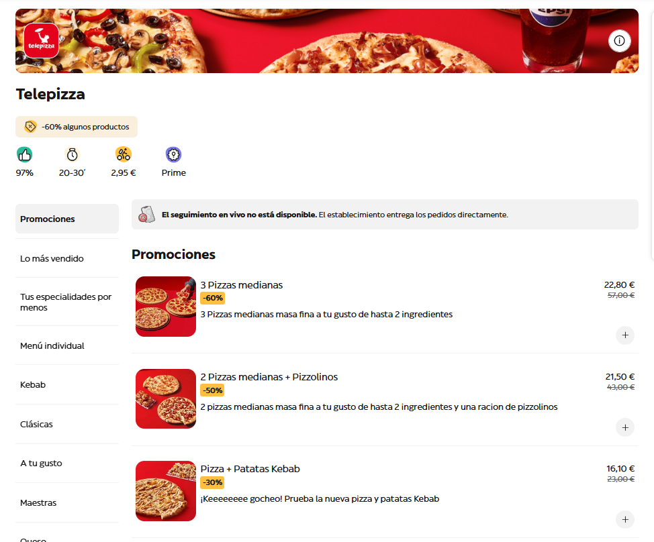Click the -60% algunos productos promo badge

point(77,127)
